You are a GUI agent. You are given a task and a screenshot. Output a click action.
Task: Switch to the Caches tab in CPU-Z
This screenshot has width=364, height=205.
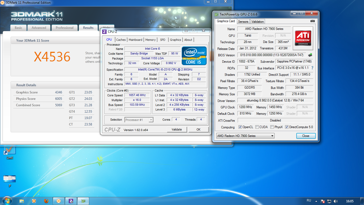tap(121, 40)
